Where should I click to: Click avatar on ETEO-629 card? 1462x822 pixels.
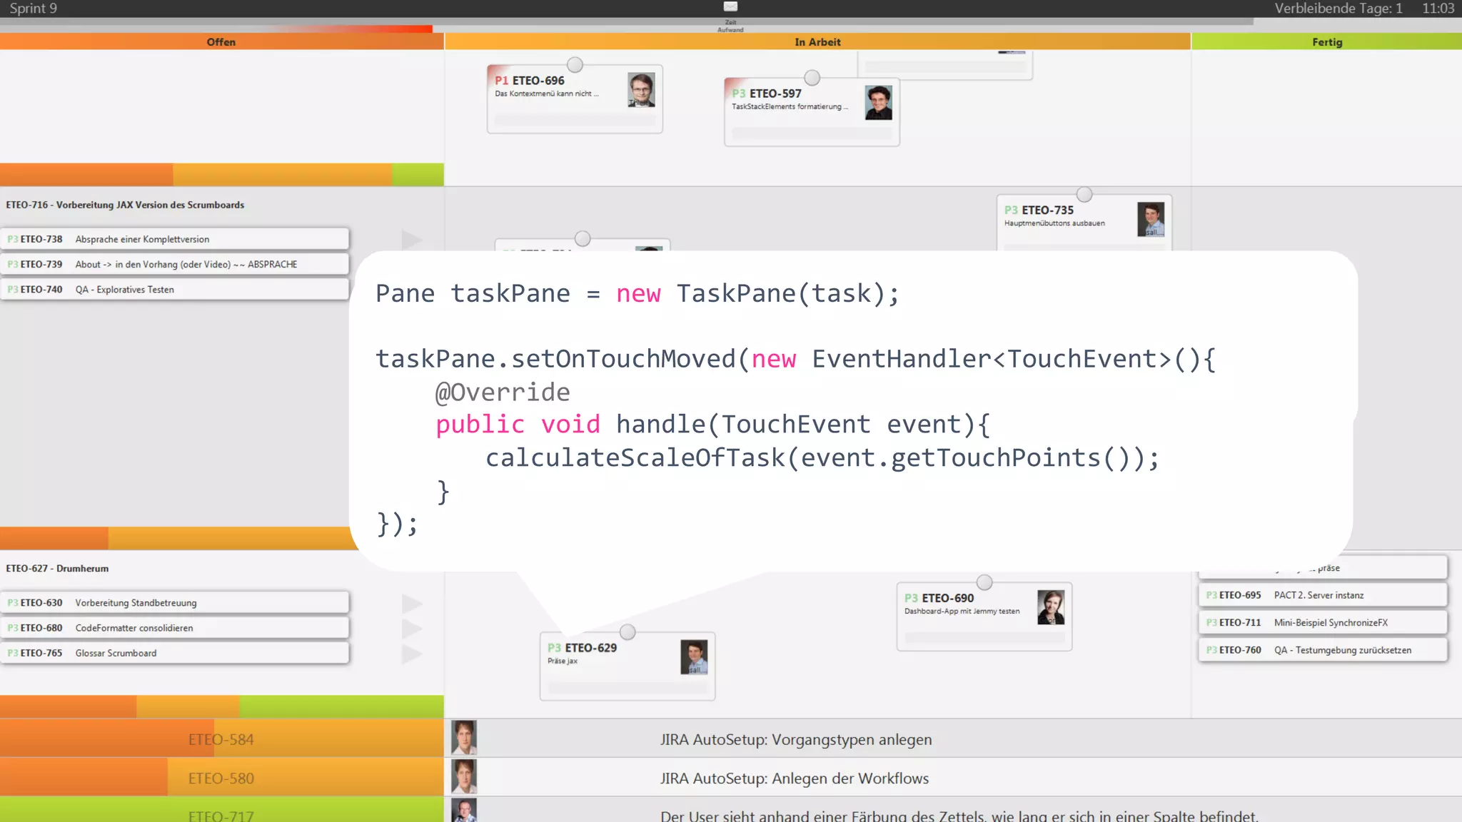(693, 656)
